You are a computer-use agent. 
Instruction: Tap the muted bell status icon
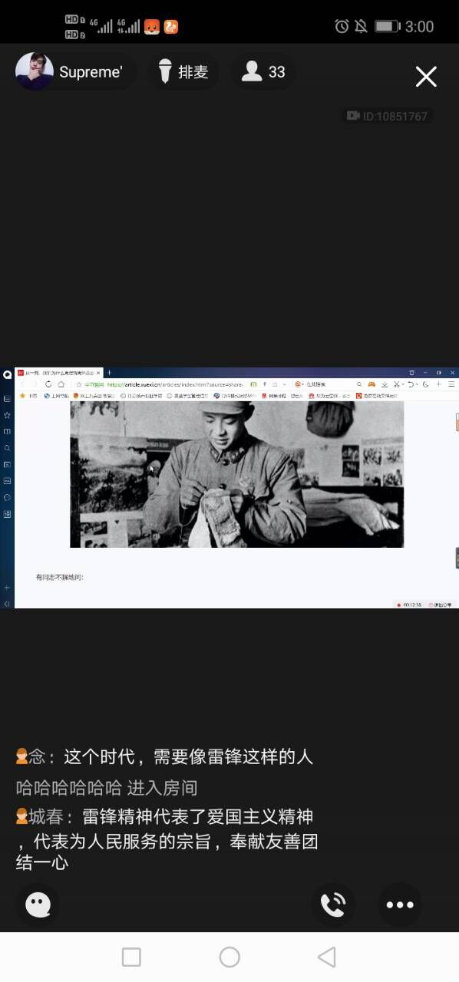pyautogui.click(x=361, y=26)
